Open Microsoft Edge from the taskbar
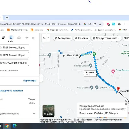This screenshot has width=129, height=129. point(15,126)
